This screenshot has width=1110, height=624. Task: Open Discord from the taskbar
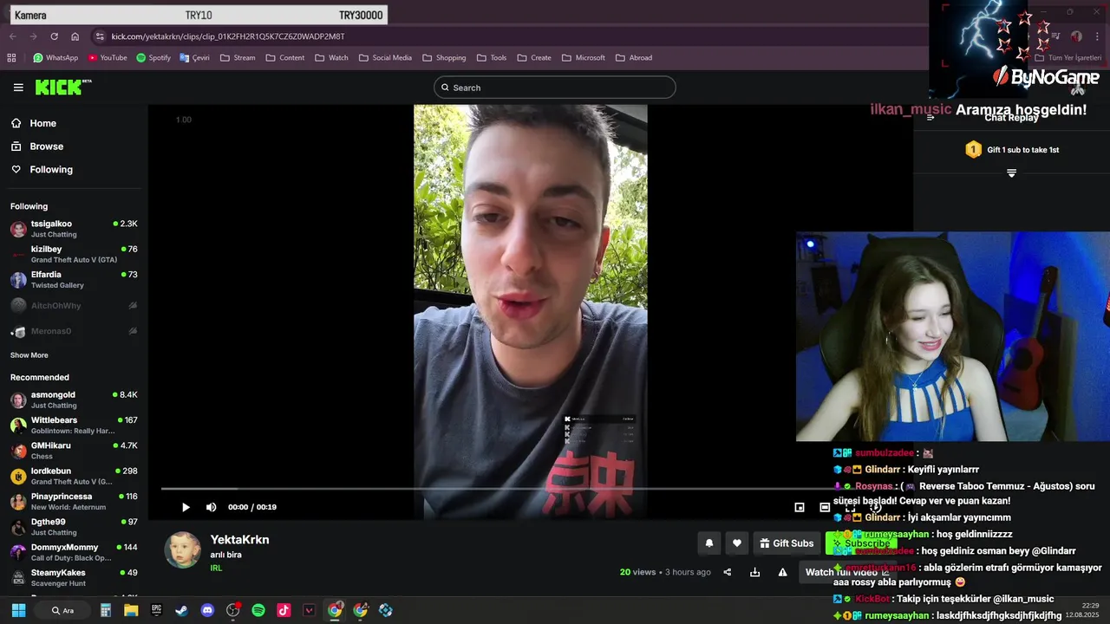(x=207, y=610)
